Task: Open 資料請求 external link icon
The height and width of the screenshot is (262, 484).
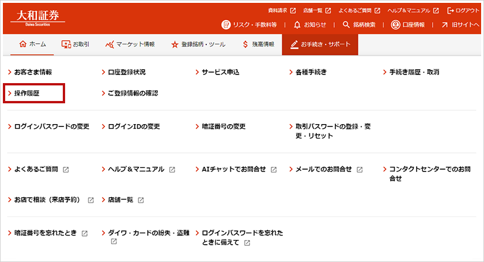Action: (x=293, y=10)
